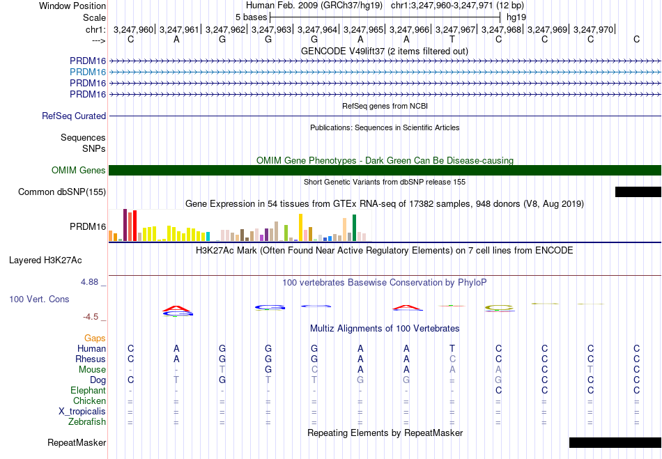Select the Rhesus alignment row label

tap(91, 359)
